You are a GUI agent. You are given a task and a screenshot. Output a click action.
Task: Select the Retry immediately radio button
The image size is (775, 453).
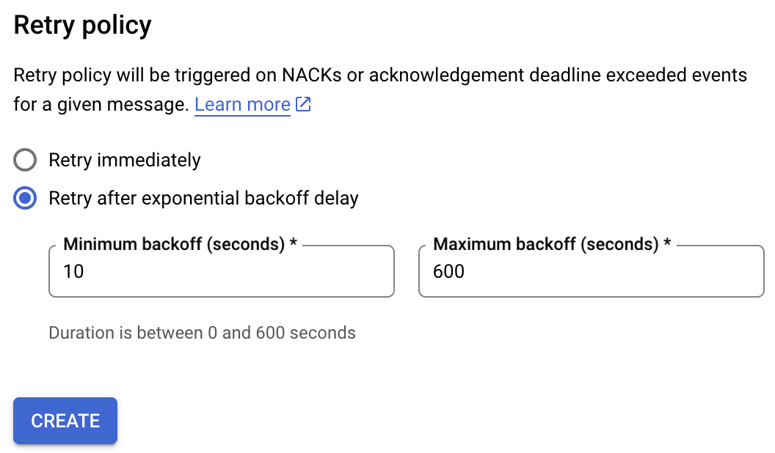click(25, 160)
